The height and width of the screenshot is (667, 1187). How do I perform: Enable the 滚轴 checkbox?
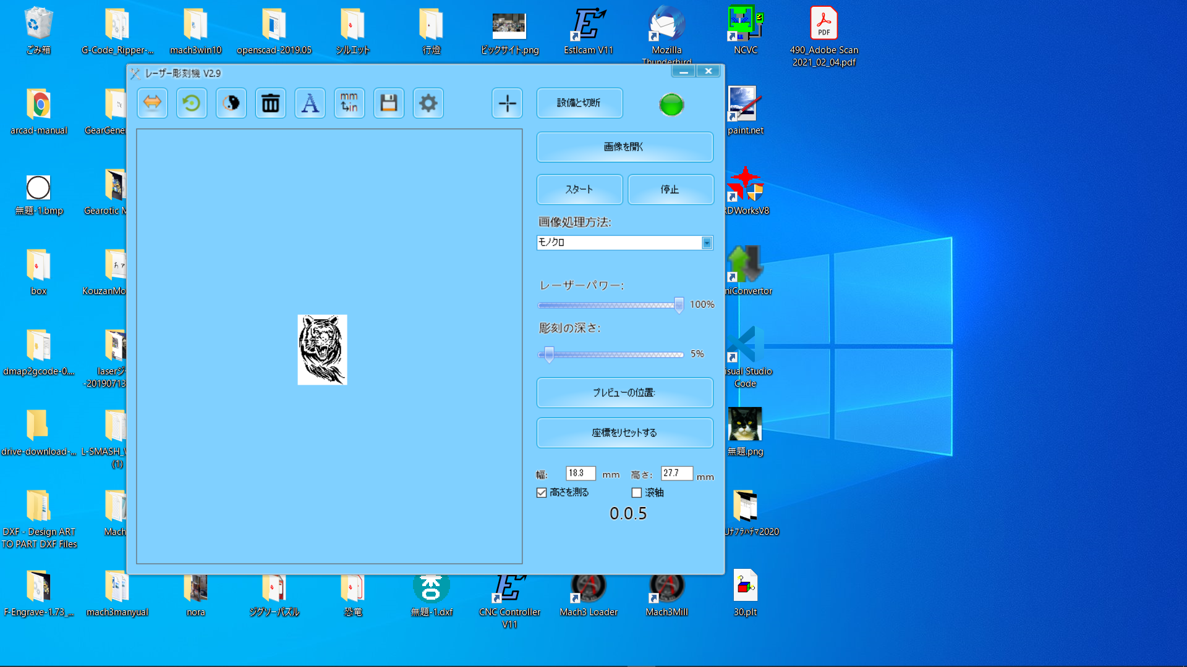pyautogui.click(x=637, y=493)
